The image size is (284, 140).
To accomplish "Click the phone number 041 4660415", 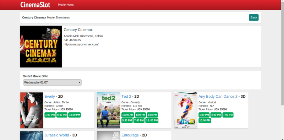I will [x=72, y=40].
